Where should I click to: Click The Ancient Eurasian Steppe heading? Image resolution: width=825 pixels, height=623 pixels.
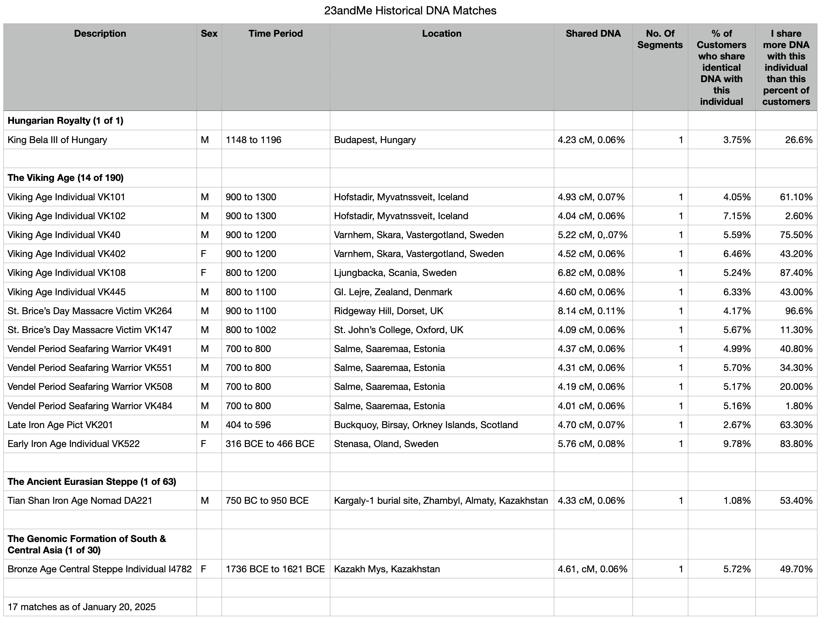click(92, 482)
